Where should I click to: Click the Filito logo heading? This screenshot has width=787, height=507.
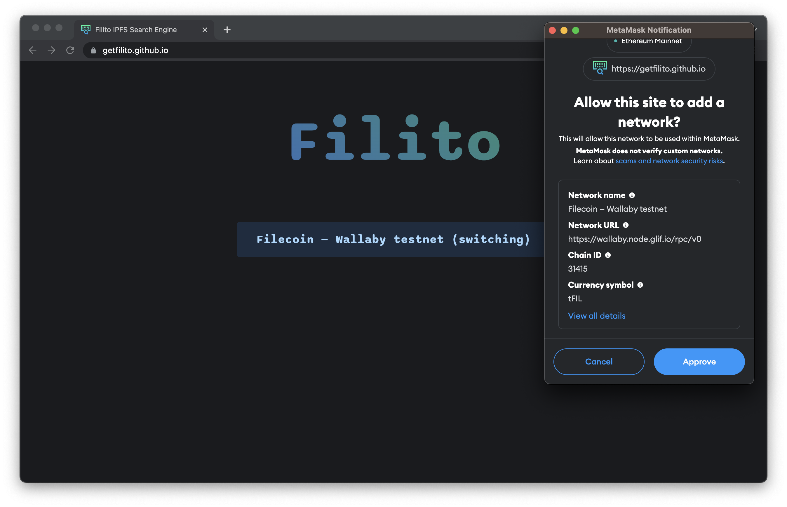coord(395,138)
